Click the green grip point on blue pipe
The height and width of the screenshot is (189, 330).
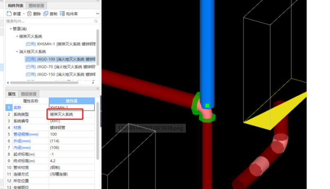[207, 105]
